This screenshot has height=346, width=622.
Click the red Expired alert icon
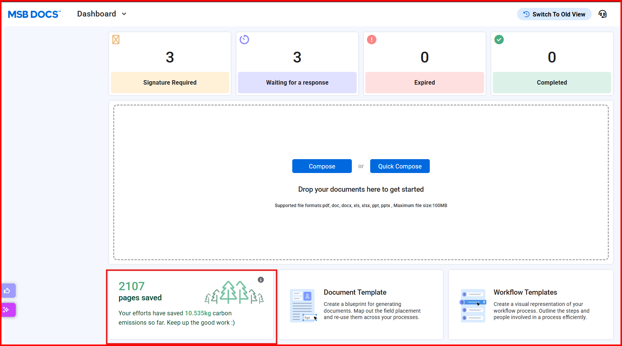(372, 40)
